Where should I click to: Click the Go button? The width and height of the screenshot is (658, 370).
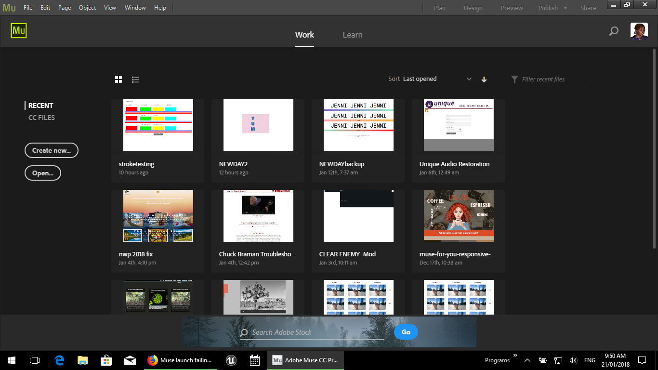[x=406, y=332]
